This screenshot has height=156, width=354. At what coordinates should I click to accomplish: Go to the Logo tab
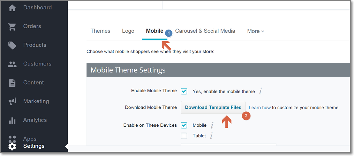click(x=128, y=31)
